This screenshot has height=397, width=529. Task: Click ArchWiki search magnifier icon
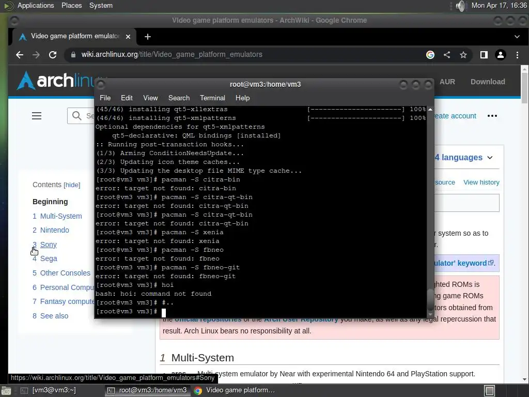point(76,116)
